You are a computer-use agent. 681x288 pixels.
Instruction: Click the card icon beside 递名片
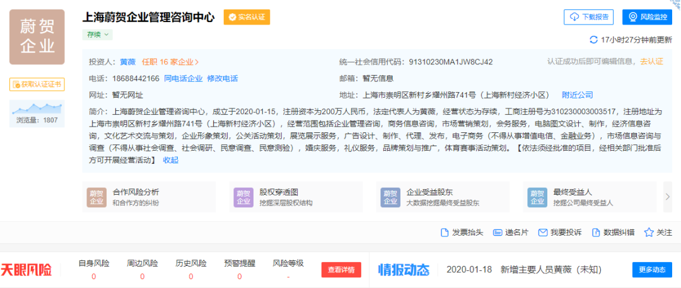[498, 233]
